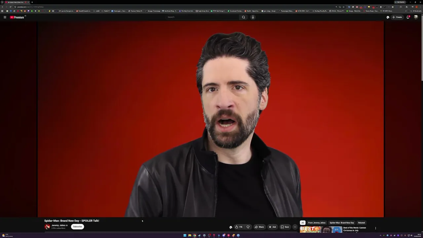Open YouTube notifications bell

click(408, 17)
